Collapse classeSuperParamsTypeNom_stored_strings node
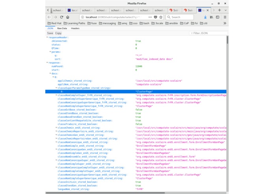Viewport: 274px width, 194px height. point(56,88)
